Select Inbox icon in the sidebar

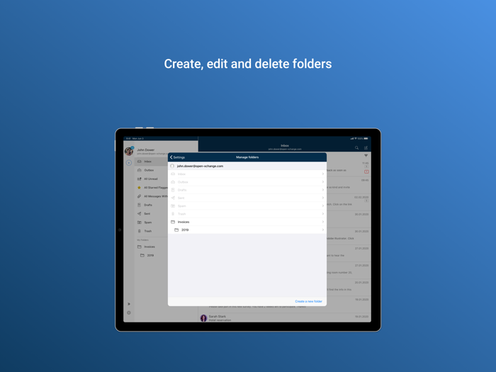(x=139, y=162)
